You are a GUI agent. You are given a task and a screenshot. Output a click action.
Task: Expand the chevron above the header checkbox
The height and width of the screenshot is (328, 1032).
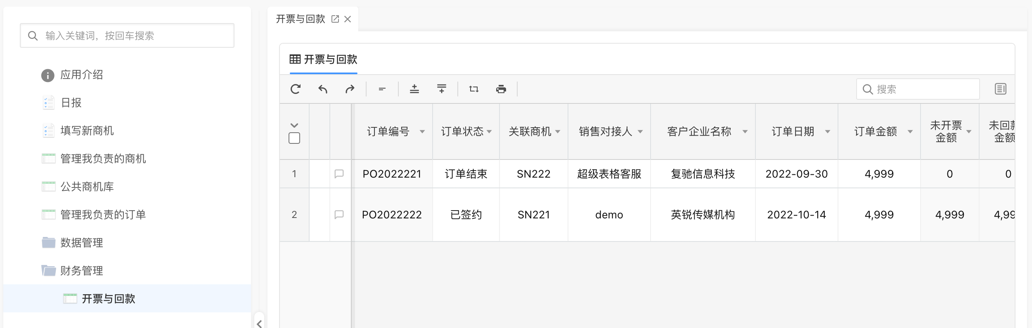tap(294, 125)
